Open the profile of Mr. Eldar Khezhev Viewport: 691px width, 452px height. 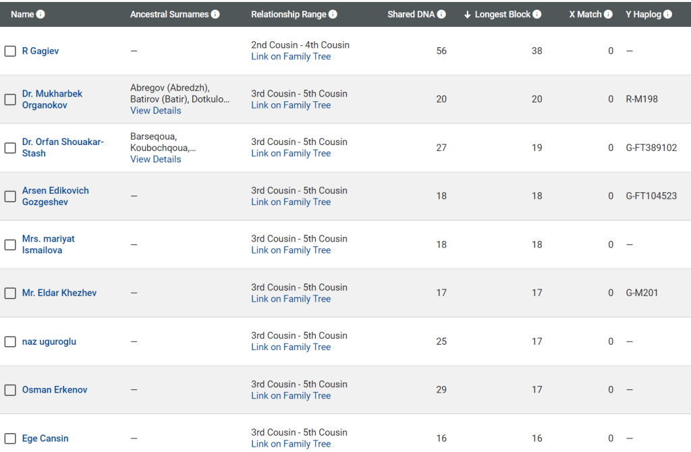[59, 293]
